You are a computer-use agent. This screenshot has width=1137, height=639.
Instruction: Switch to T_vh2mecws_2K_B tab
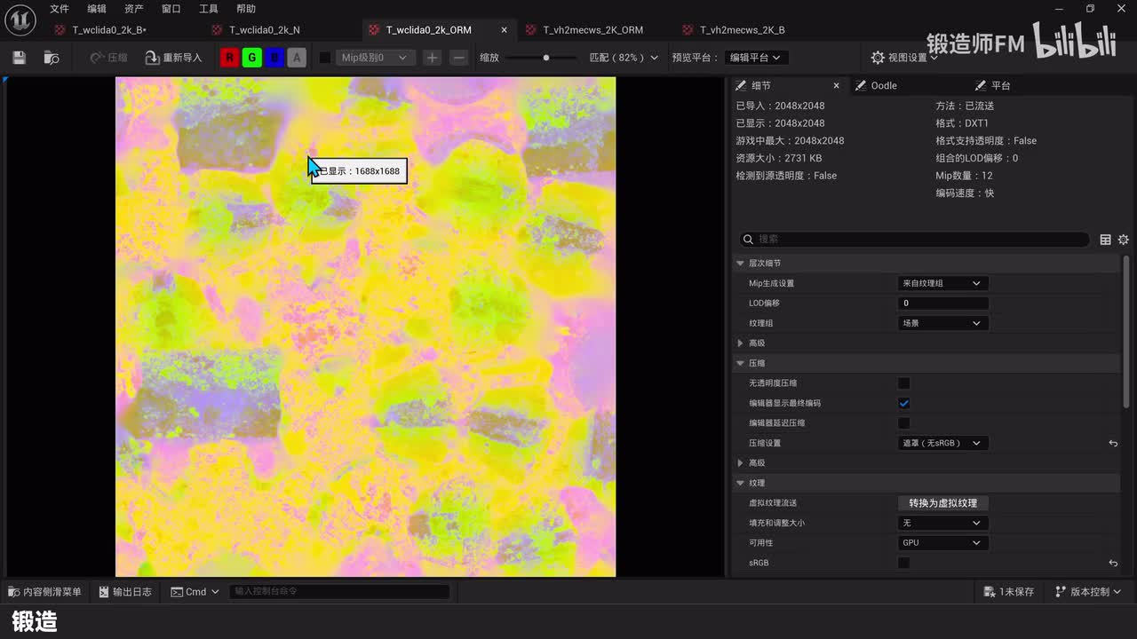click(x=742, y=30)
